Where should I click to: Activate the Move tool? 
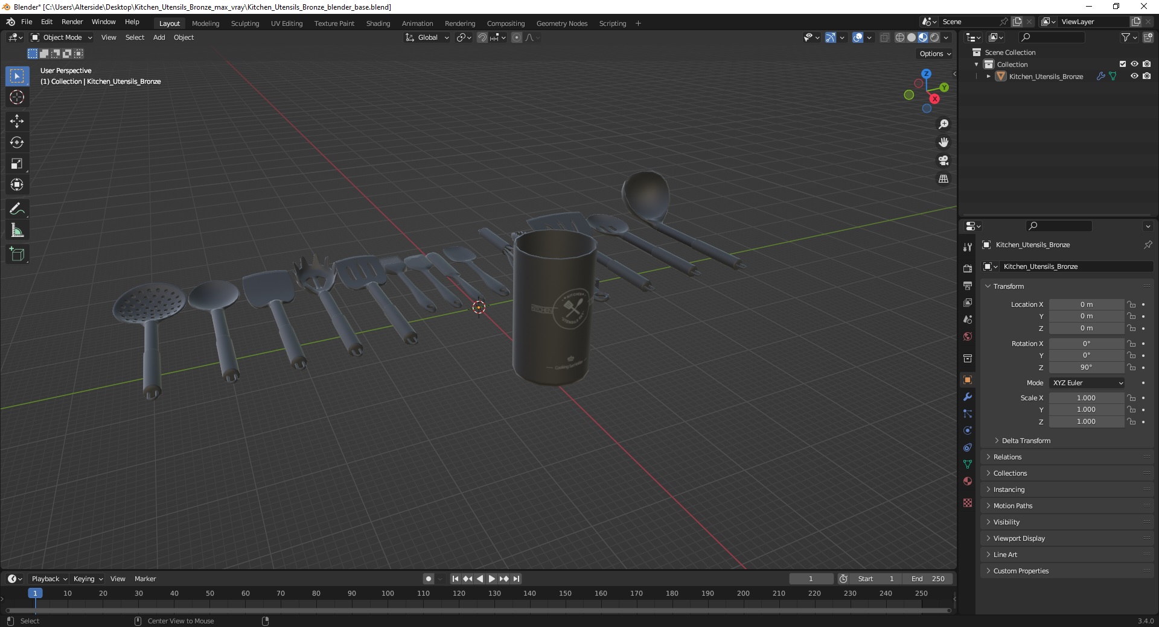pyautogui.click(x=17, y=121)
